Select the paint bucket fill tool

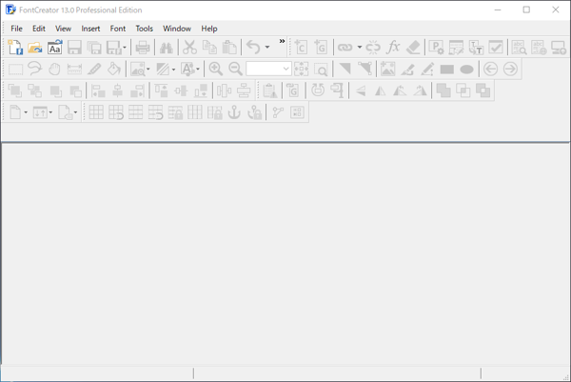coord(114,69)
